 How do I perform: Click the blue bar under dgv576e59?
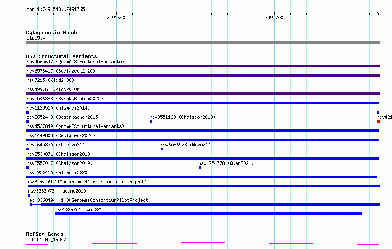coord(204,186)
